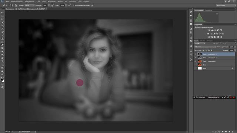Open the Изображение menu
237x133 pixels.
click(30, 1)
